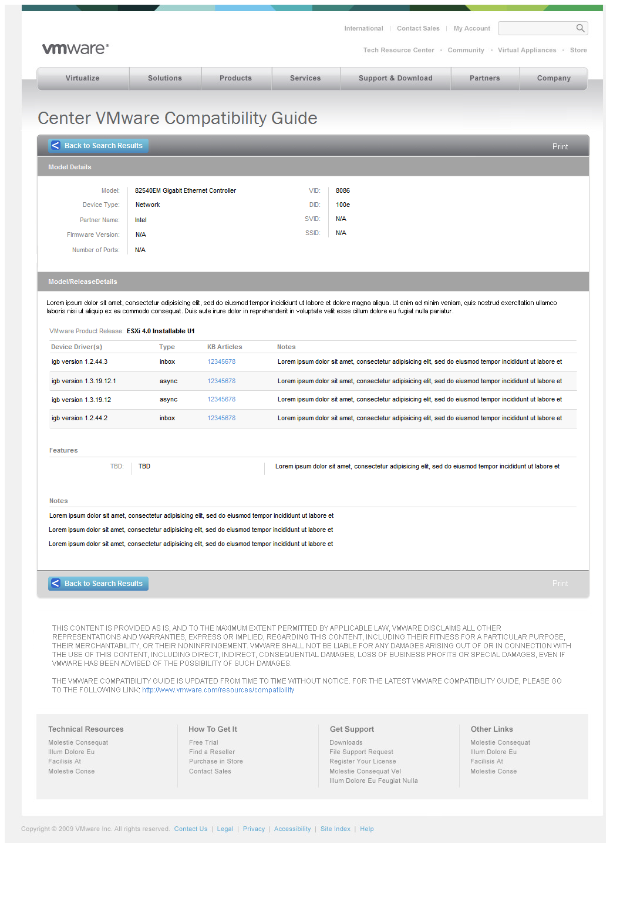Open the Products menu
Viewport: 620px width, 911px height.
pos(235,78)
